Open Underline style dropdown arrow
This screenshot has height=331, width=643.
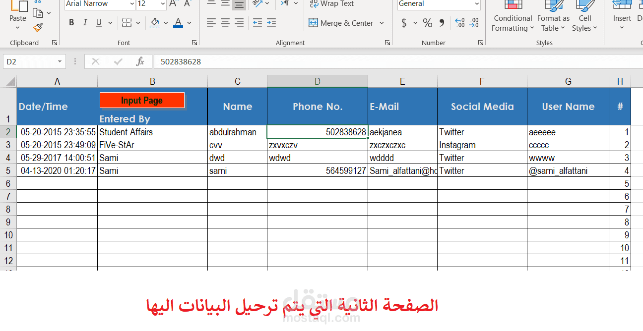(x=110, y=23)
